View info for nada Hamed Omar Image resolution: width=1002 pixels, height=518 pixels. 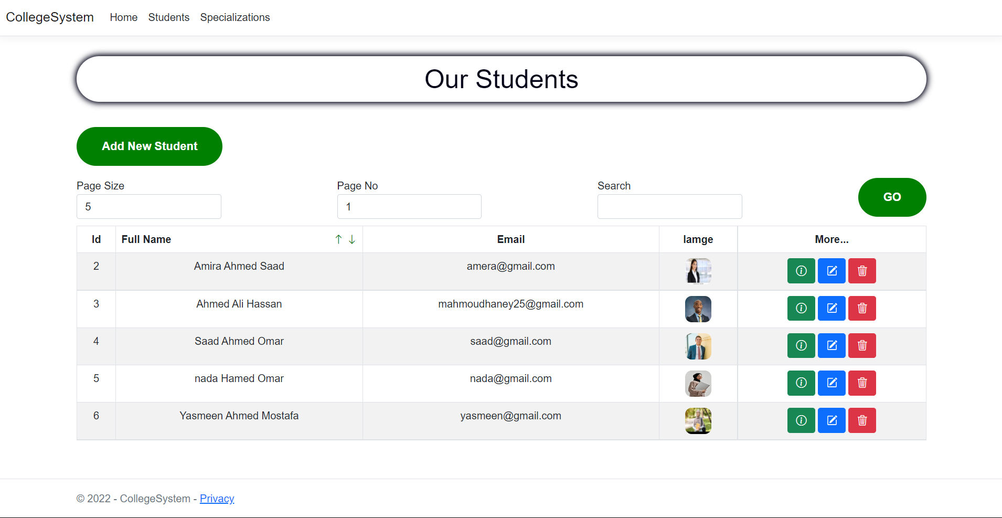pos(801,383)
